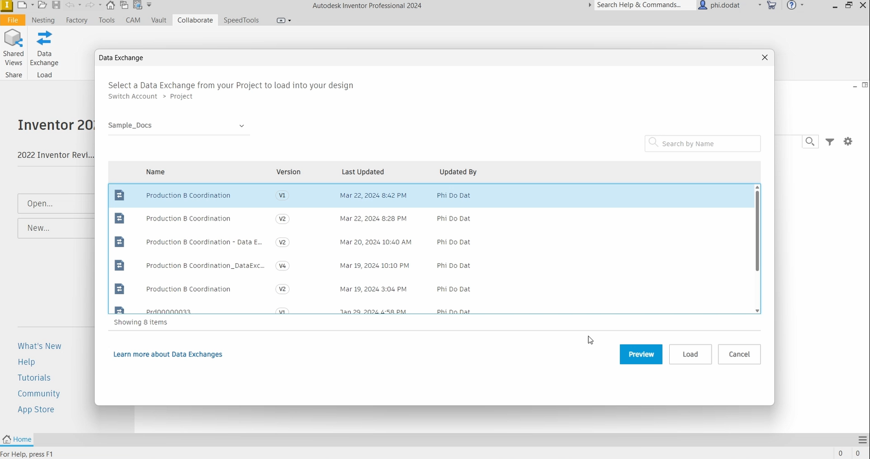This screenshot has height=459, width=870.
Task: Switch to the SpeedTools ribbon tab
Action: click(241, 20)
